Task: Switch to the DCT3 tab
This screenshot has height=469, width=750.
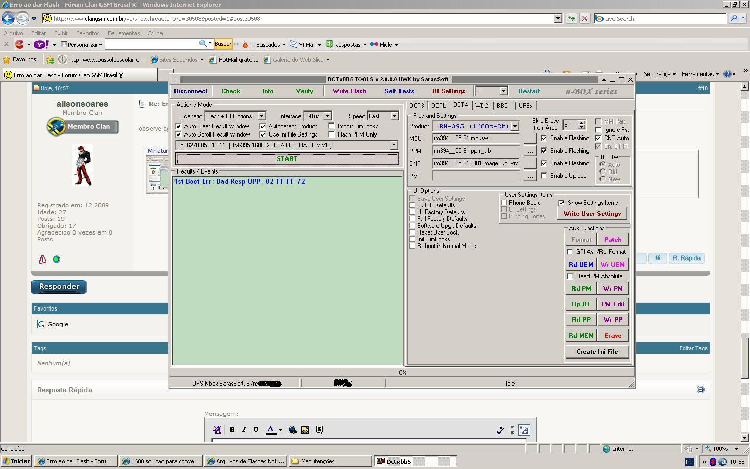Action: point(417,106)
